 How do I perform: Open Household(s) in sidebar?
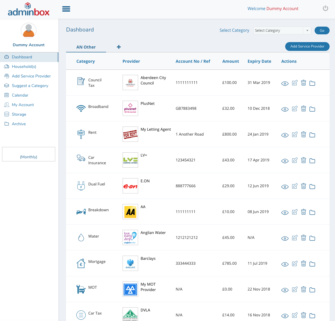click(29, 67)
